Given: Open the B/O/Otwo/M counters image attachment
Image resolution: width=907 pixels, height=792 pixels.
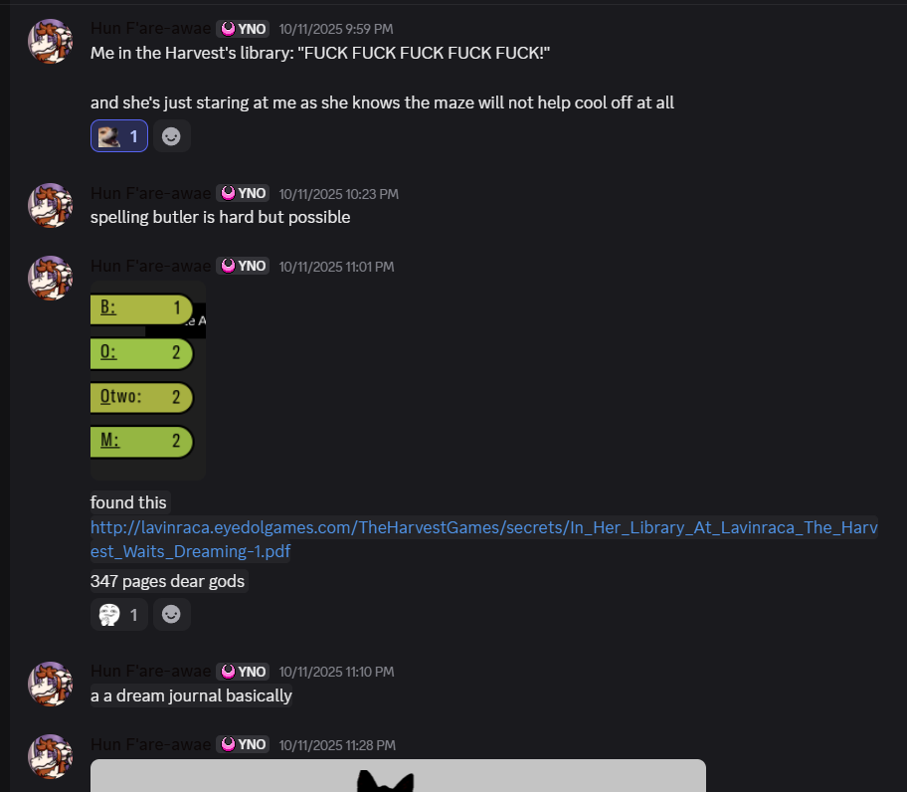Looking at the screenshot, I should coord(148,381).
